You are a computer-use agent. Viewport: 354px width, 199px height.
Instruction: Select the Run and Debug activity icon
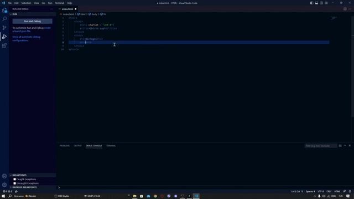click(x=4, y=36)
